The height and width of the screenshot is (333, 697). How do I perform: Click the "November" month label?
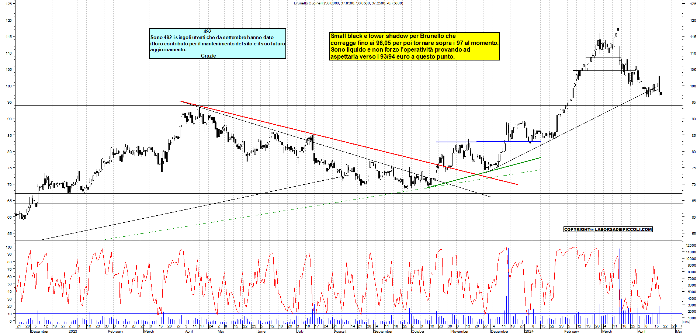(x=460, y=331)
